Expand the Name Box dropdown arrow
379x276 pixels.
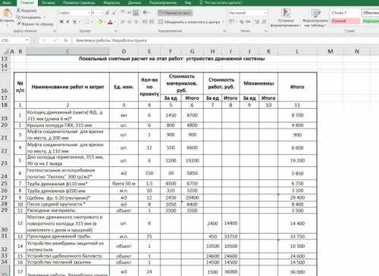pyautogui.click(x=27, y=40)
